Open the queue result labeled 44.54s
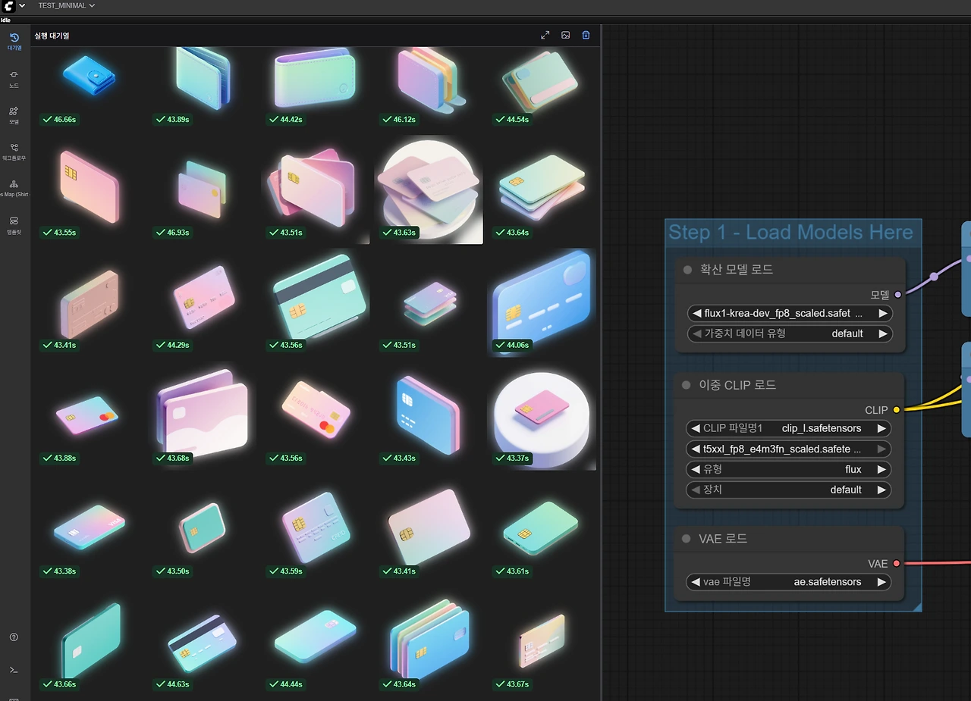This screenshot has width=971, height=701. [x=541, y=86]
